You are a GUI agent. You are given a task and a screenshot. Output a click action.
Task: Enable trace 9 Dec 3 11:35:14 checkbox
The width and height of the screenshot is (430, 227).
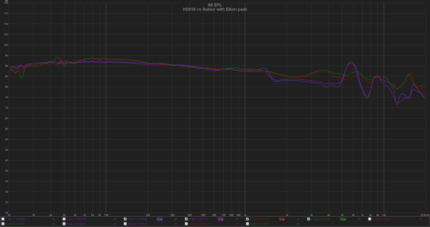[x=64, y=224]
